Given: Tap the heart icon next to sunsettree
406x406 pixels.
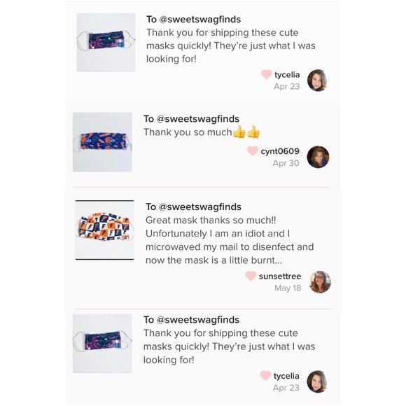Looking at the screenshot, I should [251, 276].
